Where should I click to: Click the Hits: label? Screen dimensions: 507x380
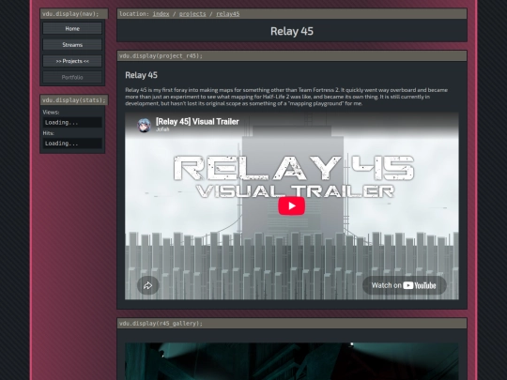(x=48, y=133)
